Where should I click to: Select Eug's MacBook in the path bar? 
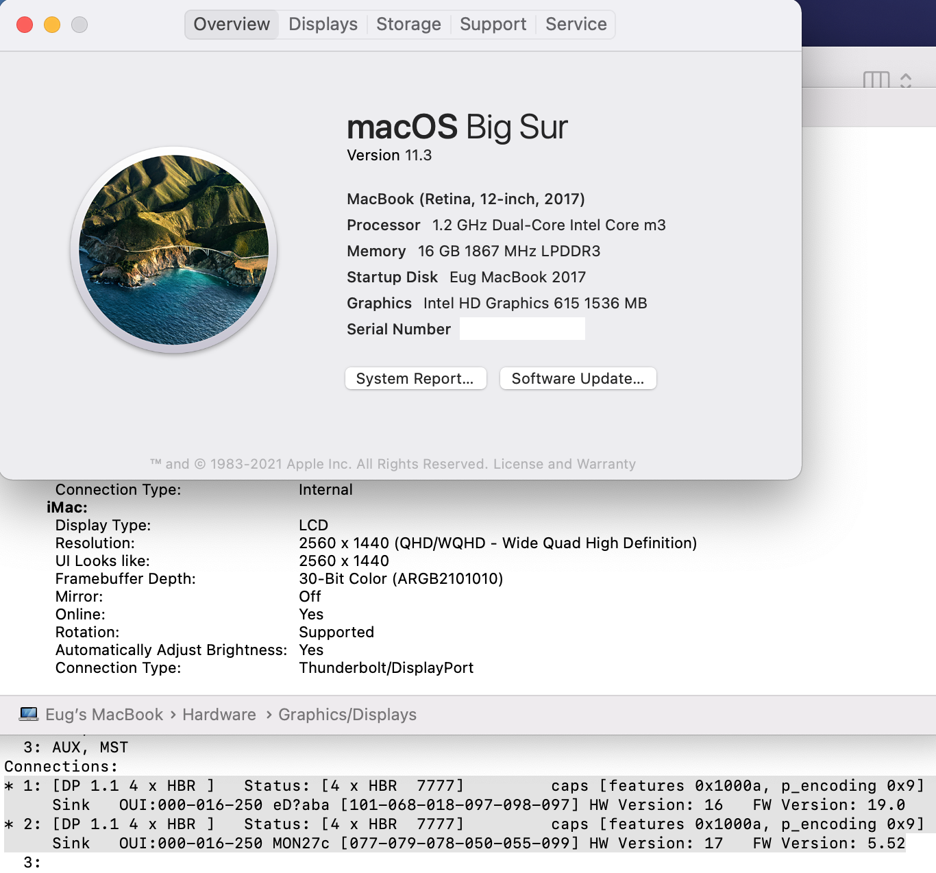[x=104, y=715]
